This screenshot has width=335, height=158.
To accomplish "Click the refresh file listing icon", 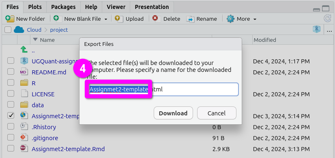I will tap(327, 19).
